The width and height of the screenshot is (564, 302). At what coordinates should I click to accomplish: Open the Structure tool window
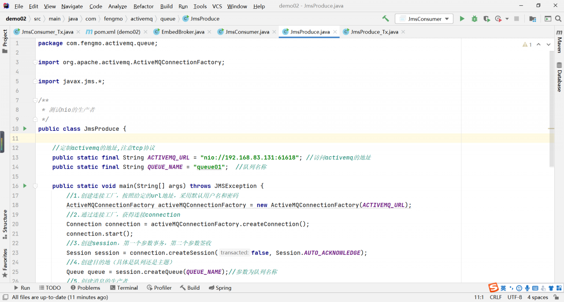[5, 225]
